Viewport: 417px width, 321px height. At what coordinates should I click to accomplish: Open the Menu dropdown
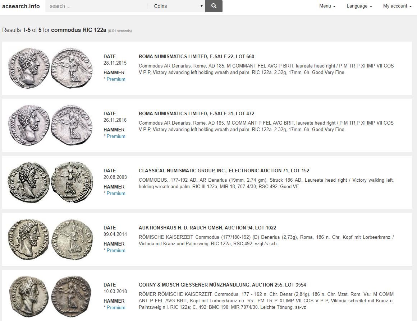327,6
